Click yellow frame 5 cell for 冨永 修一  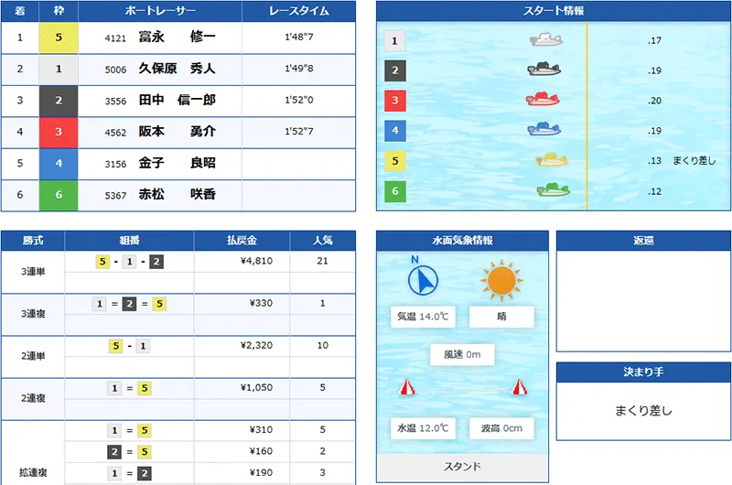pos(59,38)
